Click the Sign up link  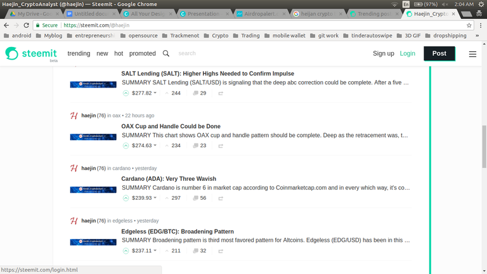click(383, 53)
